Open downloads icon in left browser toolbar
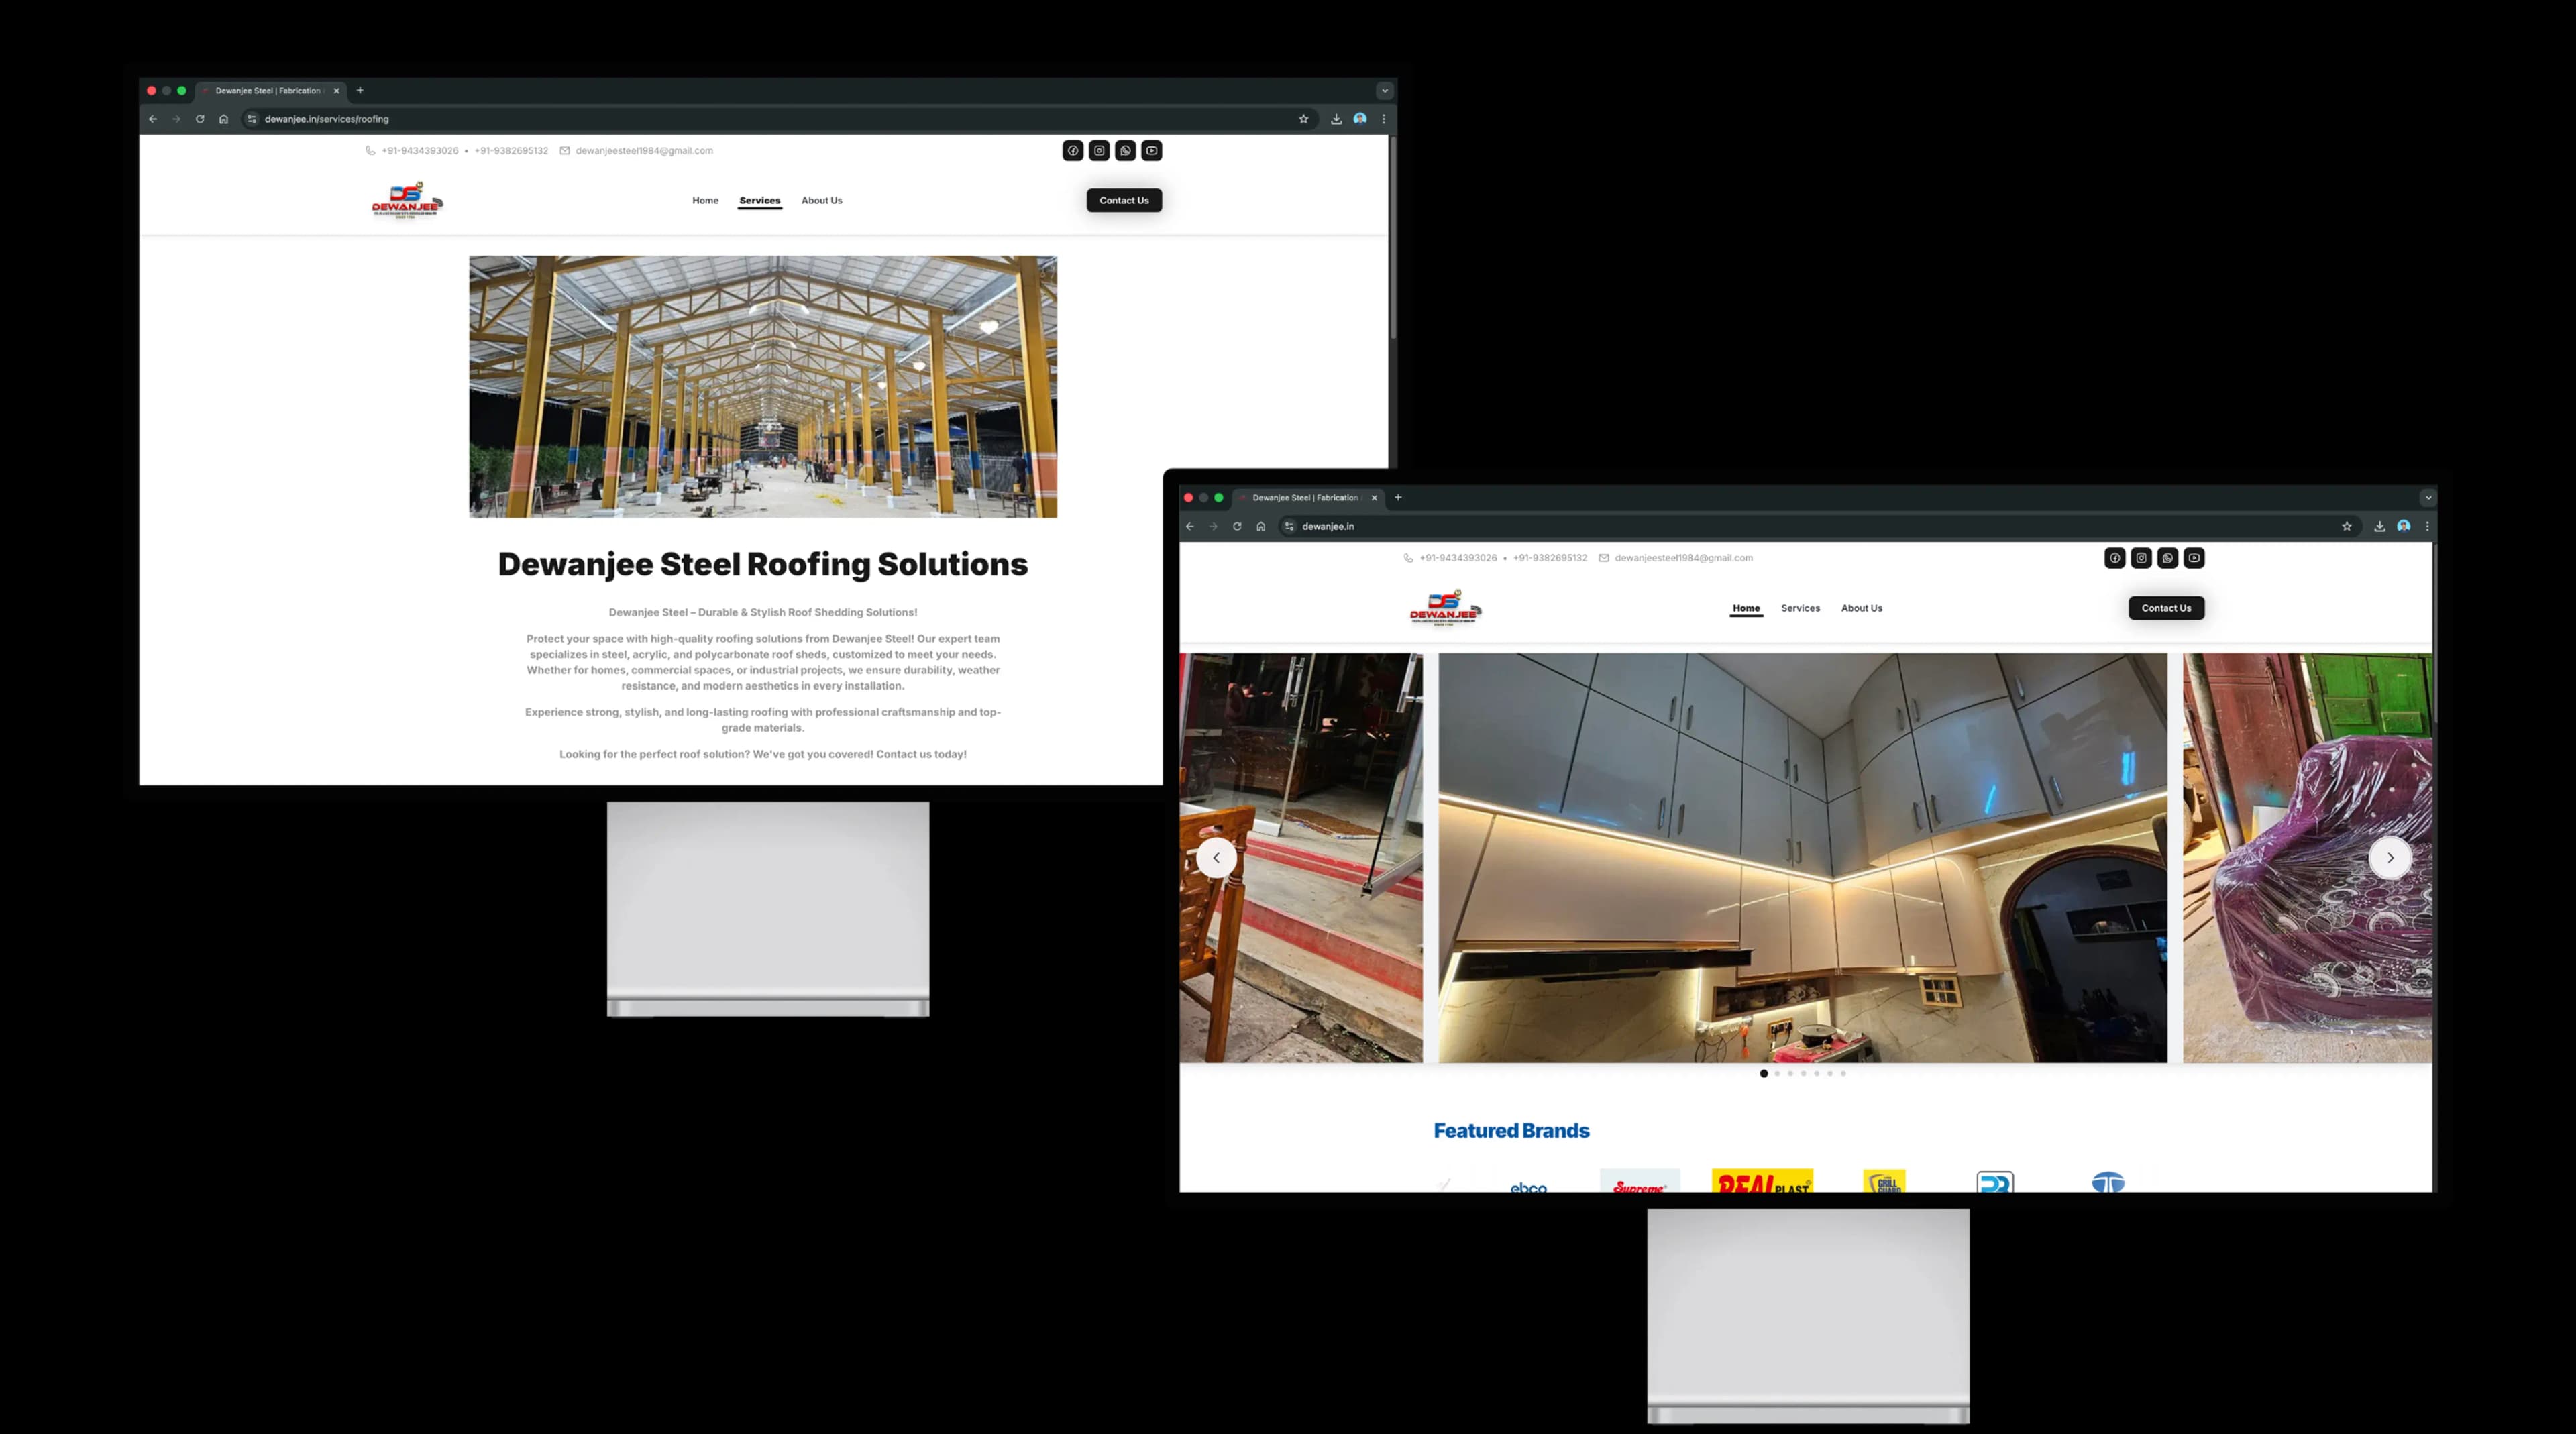Viewport: 2576px width, 1434px height. [x=1336, y=119]
